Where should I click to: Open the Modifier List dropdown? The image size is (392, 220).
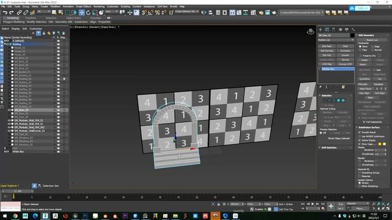336,40
